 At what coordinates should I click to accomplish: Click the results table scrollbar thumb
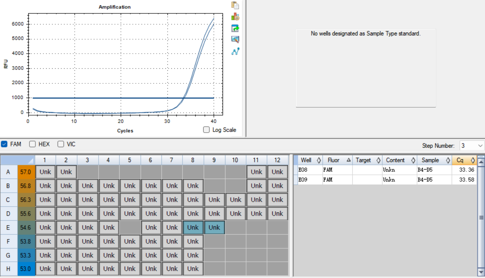click(481, 217)
